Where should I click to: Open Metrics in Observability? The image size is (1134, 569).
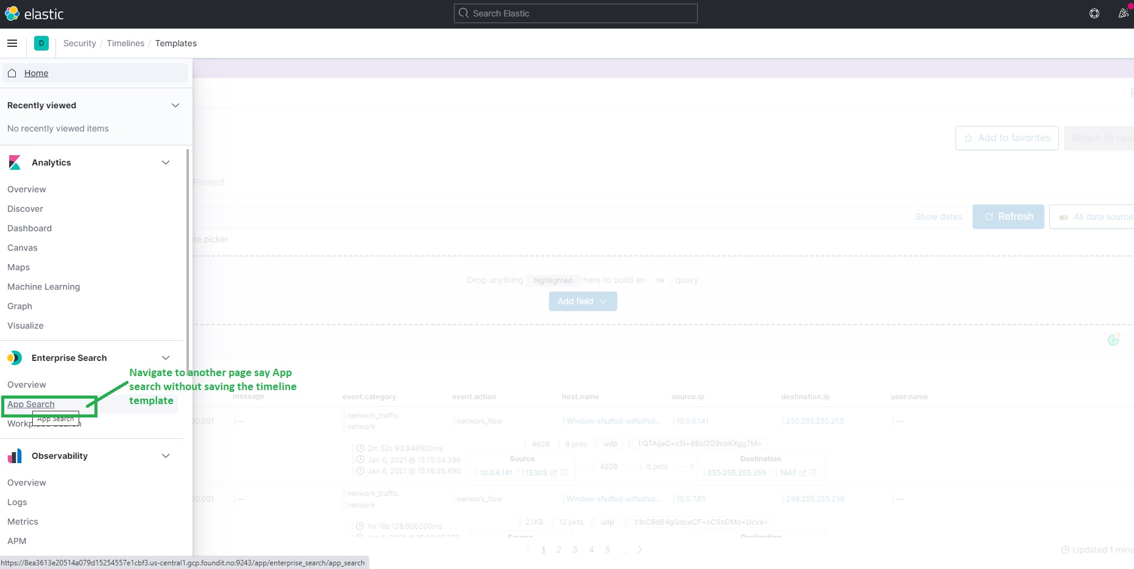coord(23,522)
